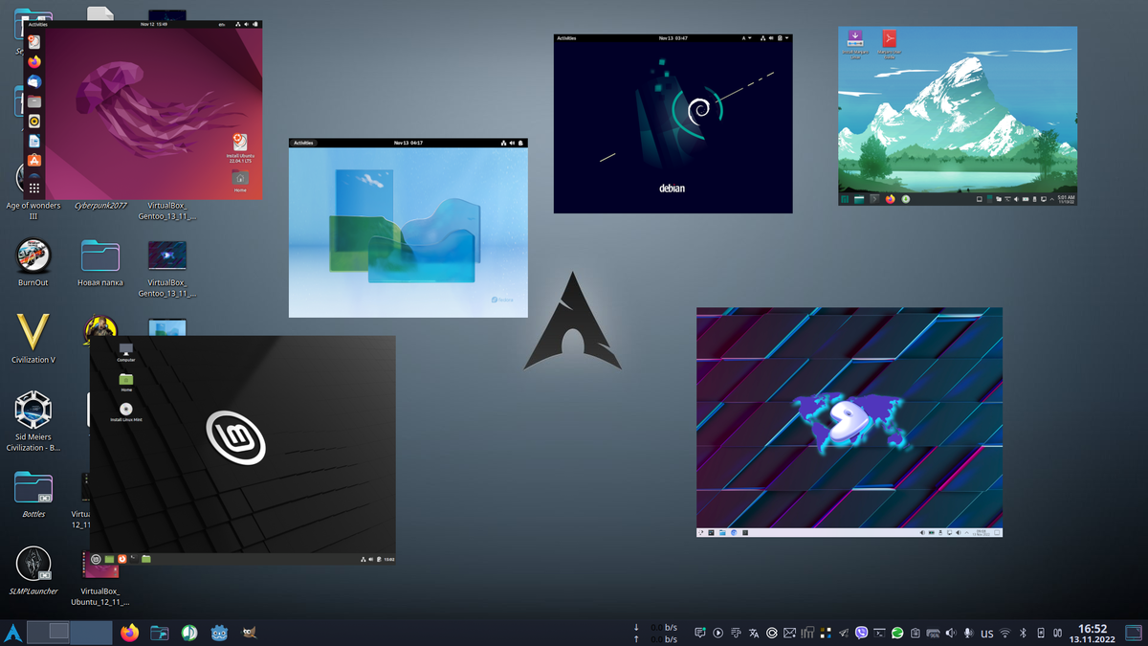Switch to the second virtual desktop pager

pyautogui.click(x=92, y=632)
